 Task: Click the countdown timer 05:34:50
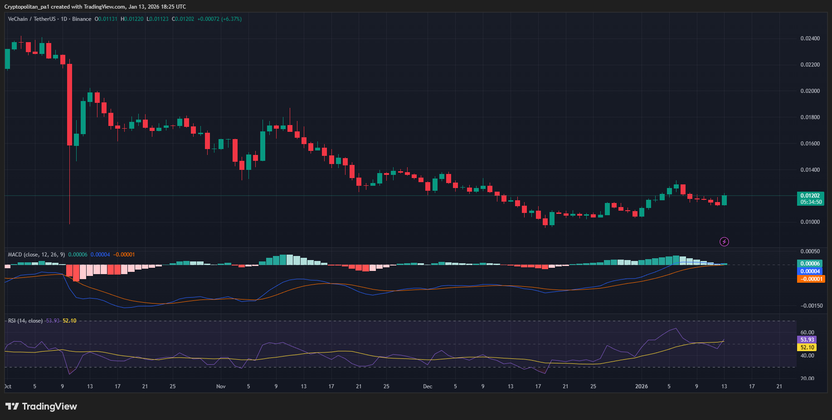[811, 202]
